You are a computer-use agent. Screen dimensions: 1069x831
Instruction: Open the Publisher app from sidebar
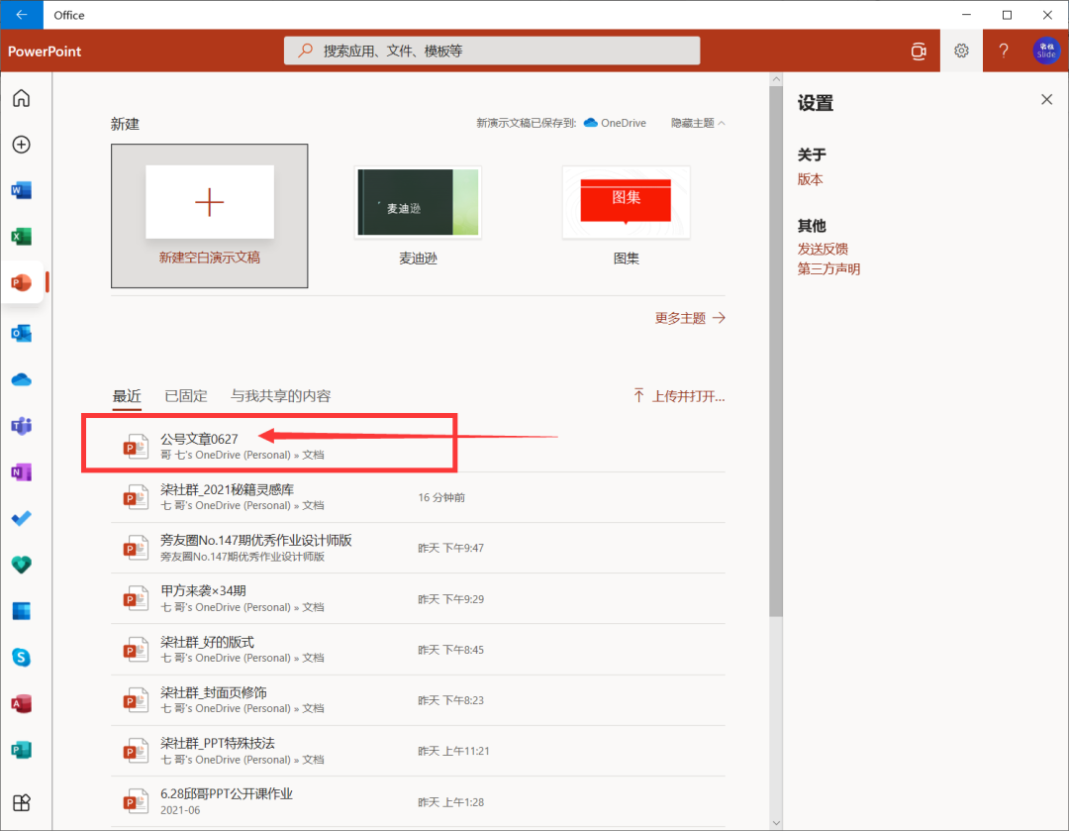pos(21,750)
